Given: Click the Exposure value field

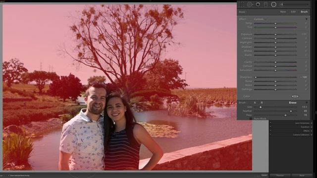Looking at the screenshot, I should click(x=304, y=35).
